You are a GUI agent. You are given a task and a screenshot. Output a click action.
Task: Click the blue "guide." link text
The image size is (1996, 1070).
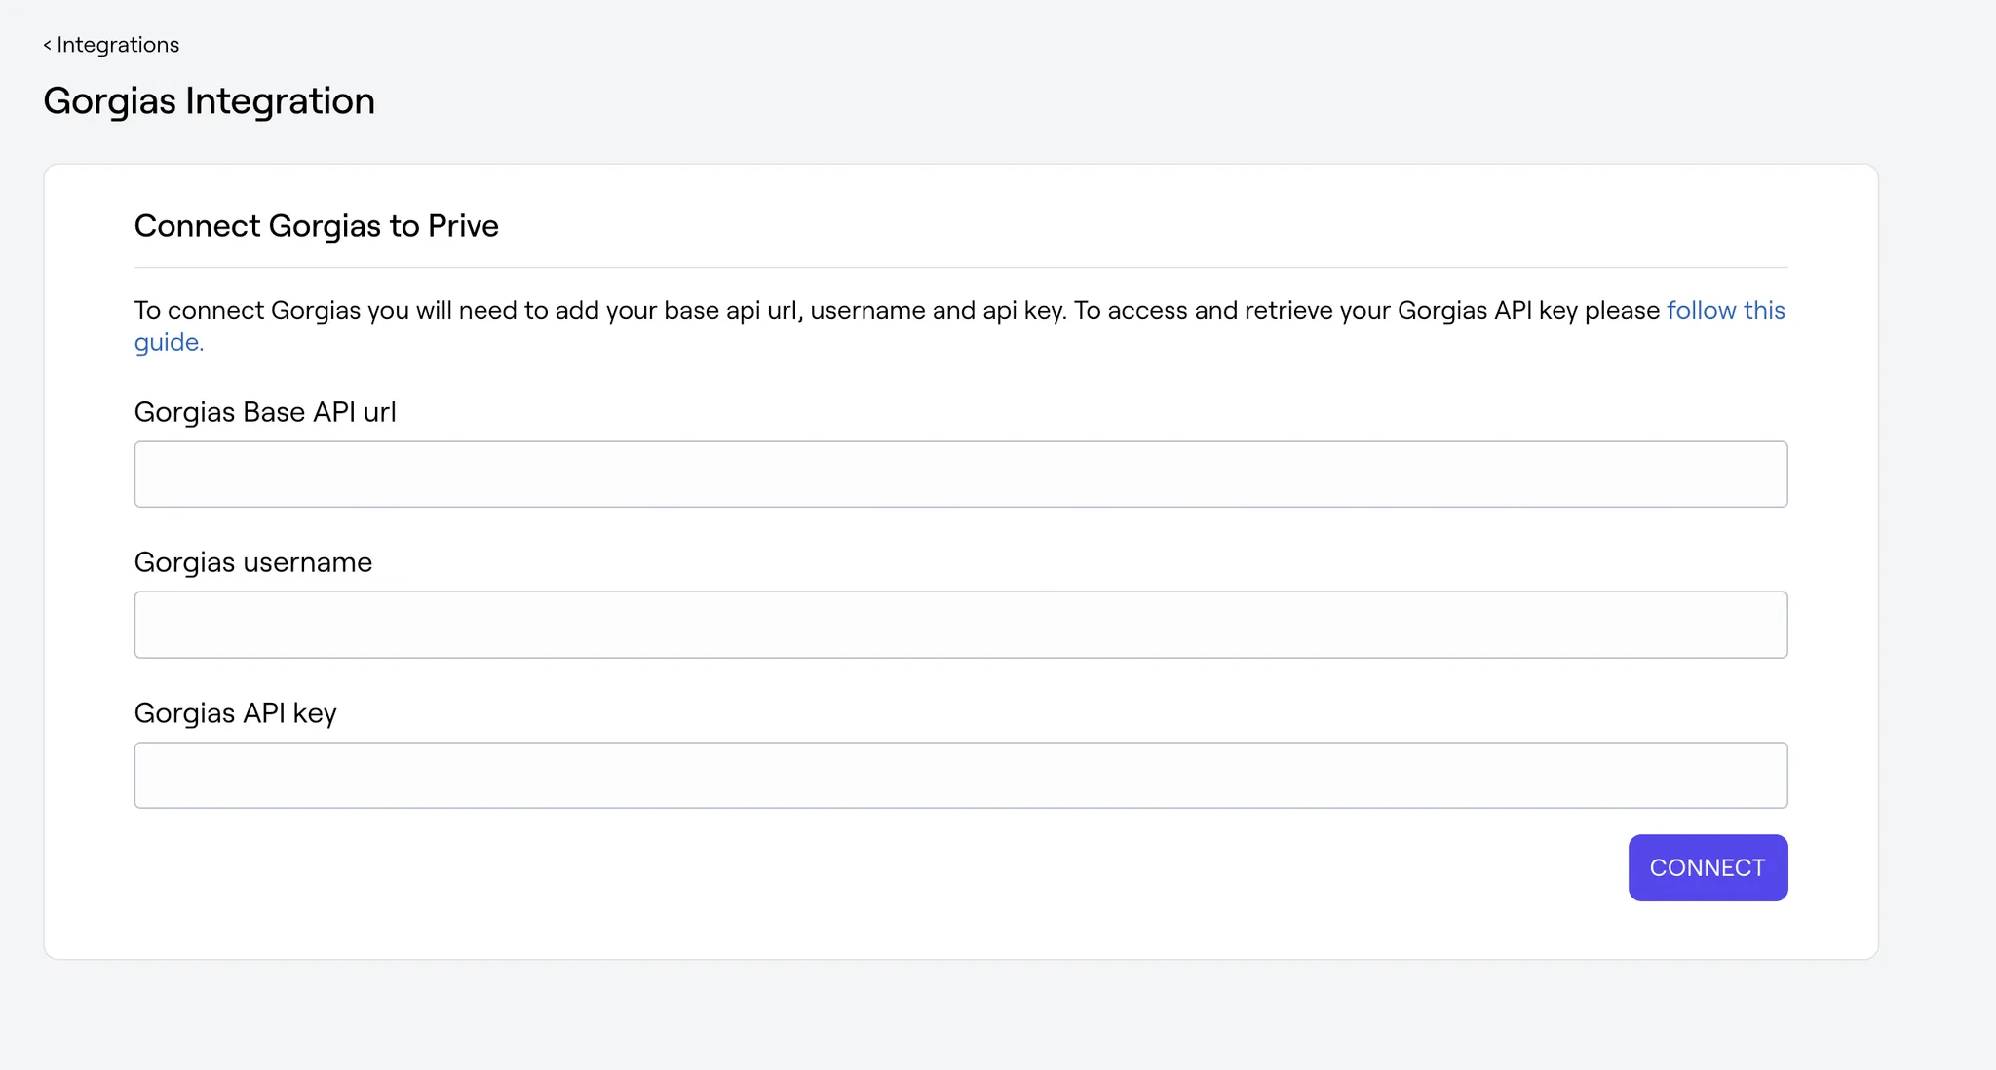click(x=169, y=342)
